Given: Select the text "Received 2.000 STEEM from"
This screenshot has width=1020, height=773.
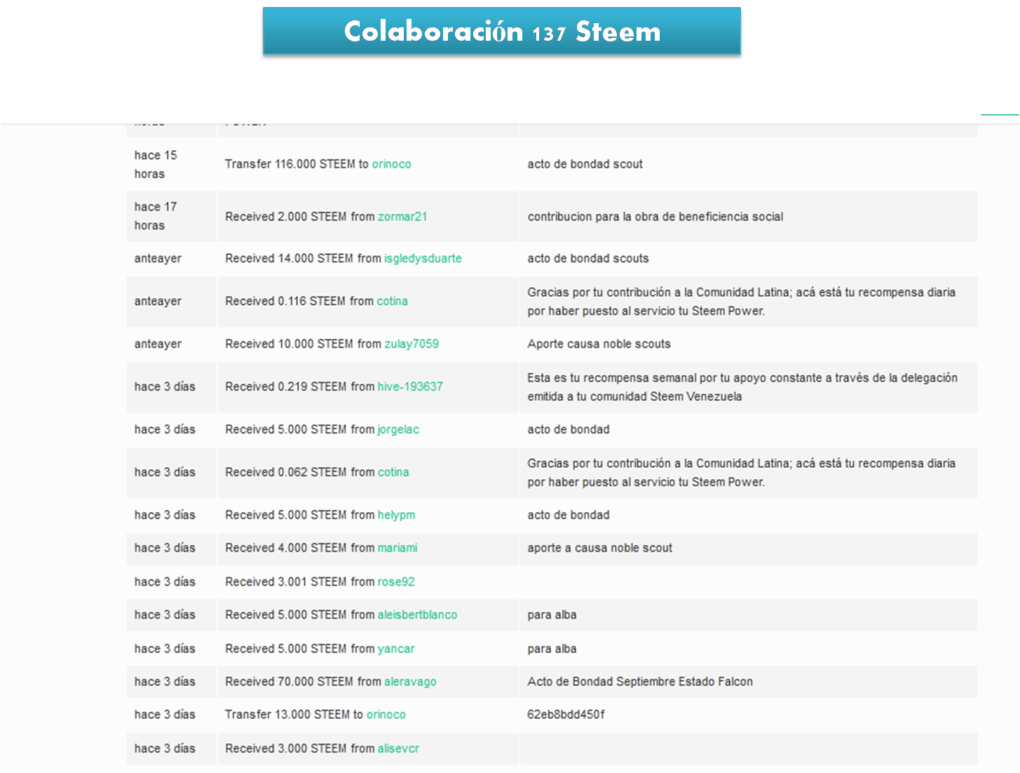Looking at the screenshot, I should click(x=300, y=217).
